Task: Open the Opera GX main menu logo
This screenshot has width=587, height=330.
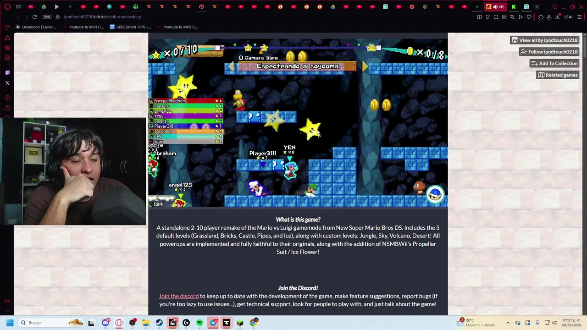Action: pos(7,7)
